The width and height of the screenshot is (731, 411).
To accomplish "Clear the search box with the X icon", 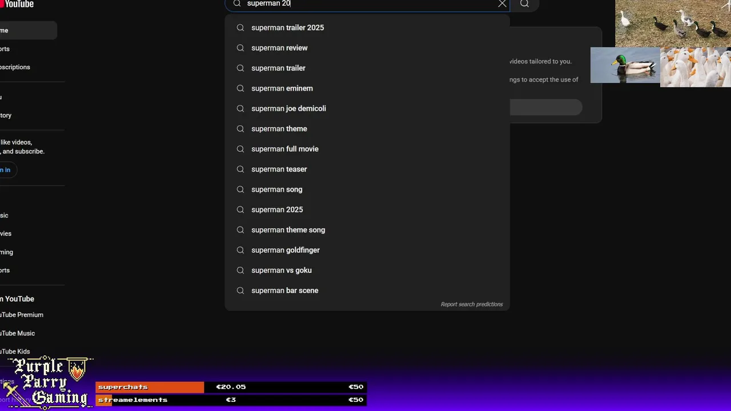I will pos(502,3).
